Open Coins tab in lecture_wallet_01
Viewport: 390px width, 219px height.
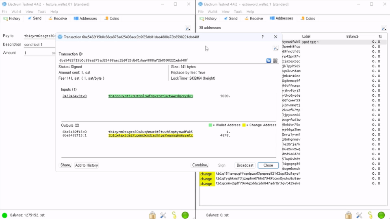pos(112,18)
